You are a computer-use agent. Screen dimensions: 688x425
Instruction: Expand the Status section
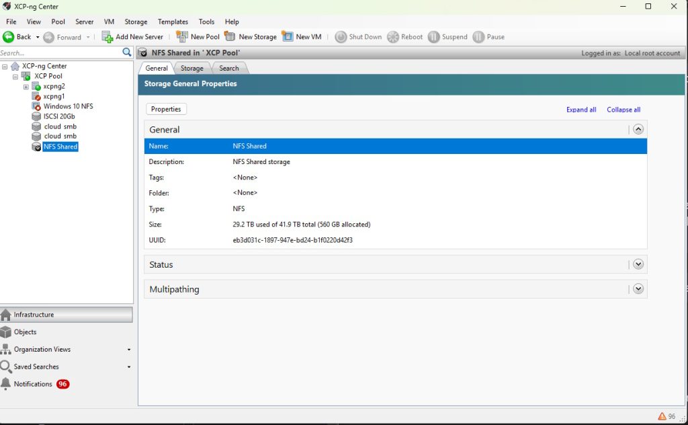pos(638,264)
